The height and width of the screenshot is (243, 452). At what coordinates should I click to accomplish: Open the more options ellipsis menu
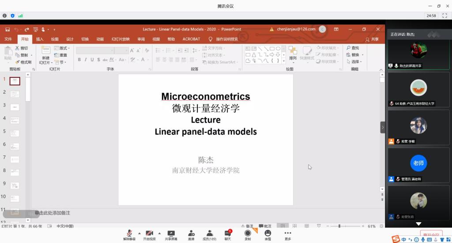click(288, 233)
